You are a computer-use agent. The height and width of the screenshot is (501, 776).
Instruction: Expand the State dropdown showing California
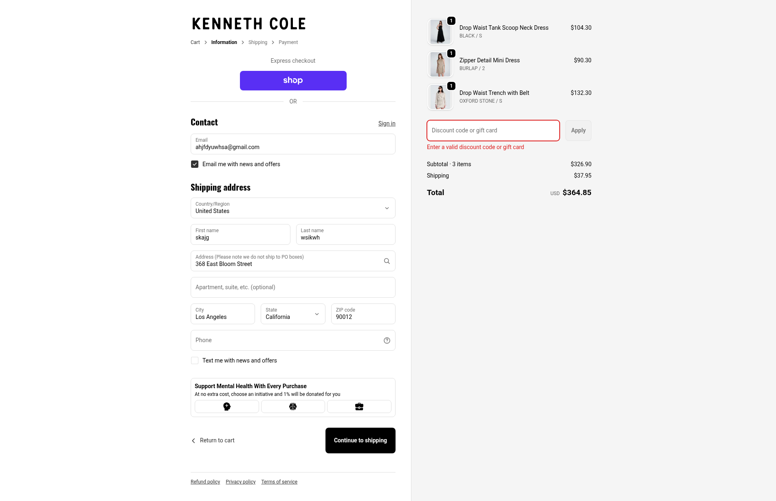click(x=293, y=314)
